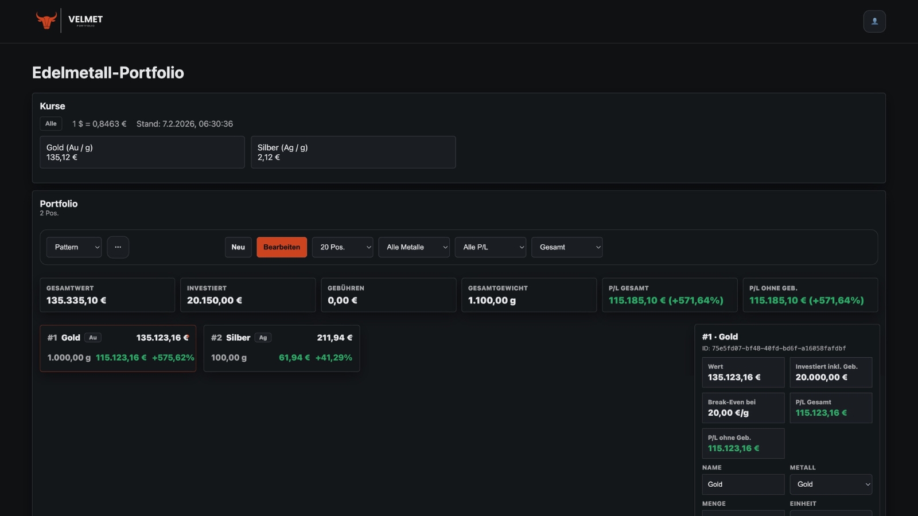The width and height of the screenshot is (918, 516).
Task: Open the Alle Metalle filter dropdown
Action: 414,247
